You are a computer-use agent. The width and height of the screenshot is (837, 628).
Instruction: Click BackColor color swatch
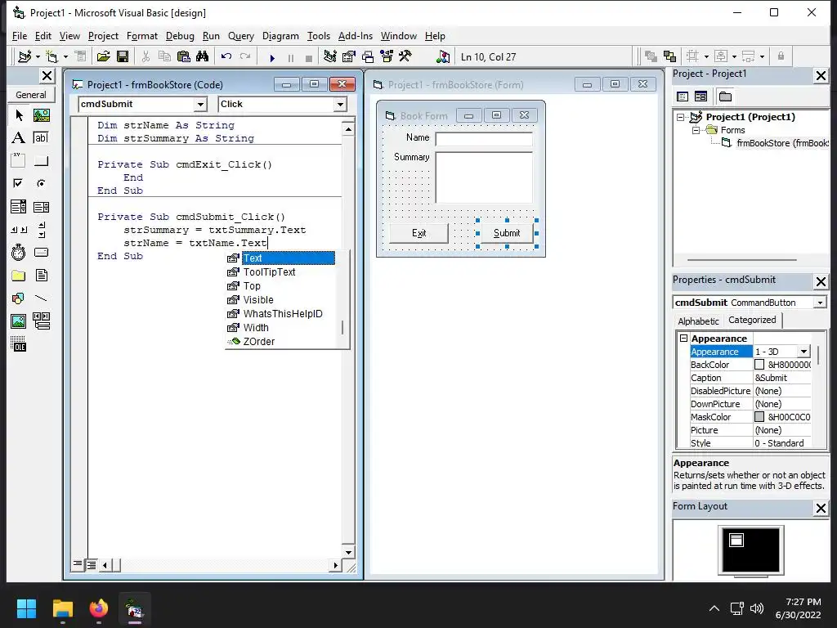759,365
